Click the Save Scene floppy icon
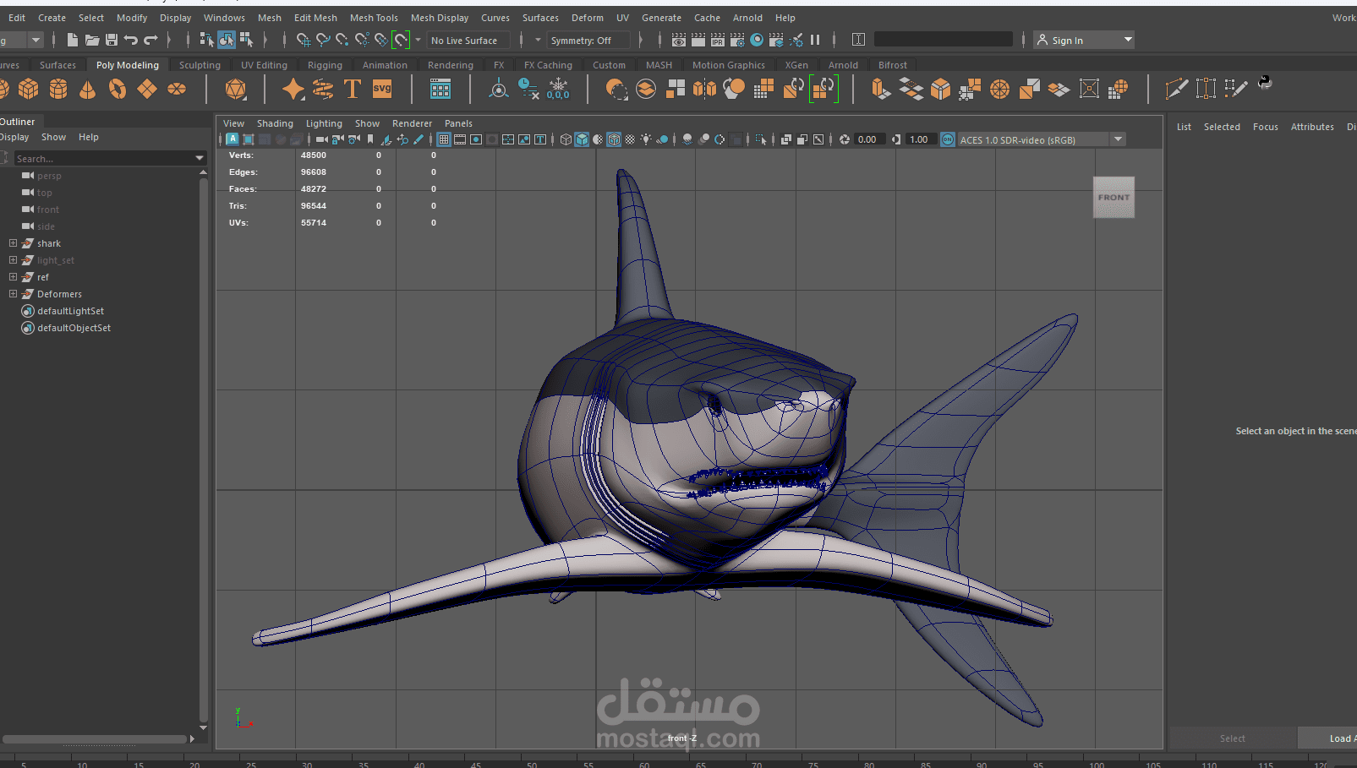 pyautogui.click(x=112, y=40)
